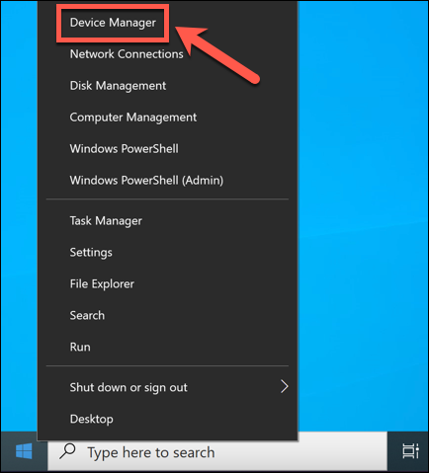Click the separator line above Task Manager
Image resolution: width=429 pixels, height=473 pixels.
click(167, 198)
